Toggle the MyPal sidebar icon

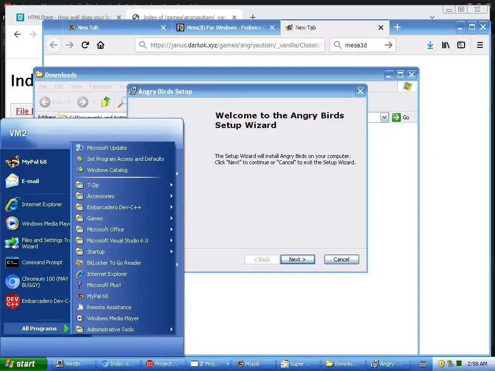tap(461, 45)
